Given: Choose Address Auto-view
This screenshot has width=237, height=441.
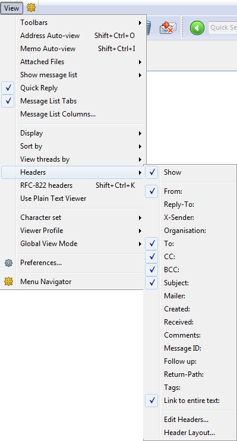Looking at the screenshot, I should (x=73, y=36).
